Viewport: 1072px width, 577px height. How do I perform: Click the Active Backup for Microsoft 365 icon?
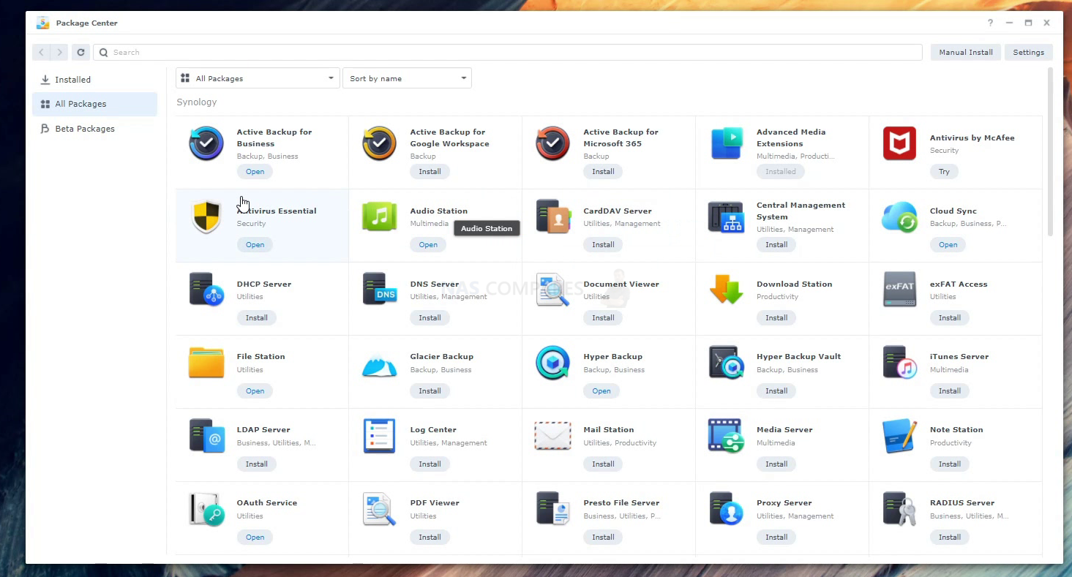(x=553, y=143)
